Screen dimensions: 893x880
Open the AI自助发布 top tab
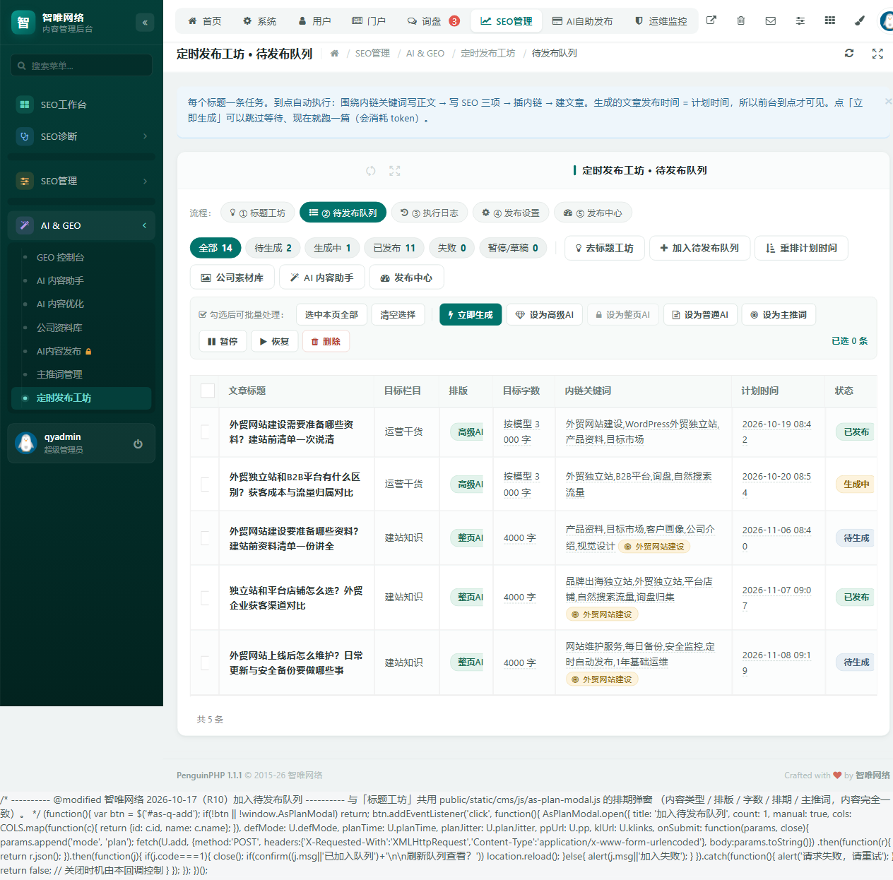coord(582,21)
